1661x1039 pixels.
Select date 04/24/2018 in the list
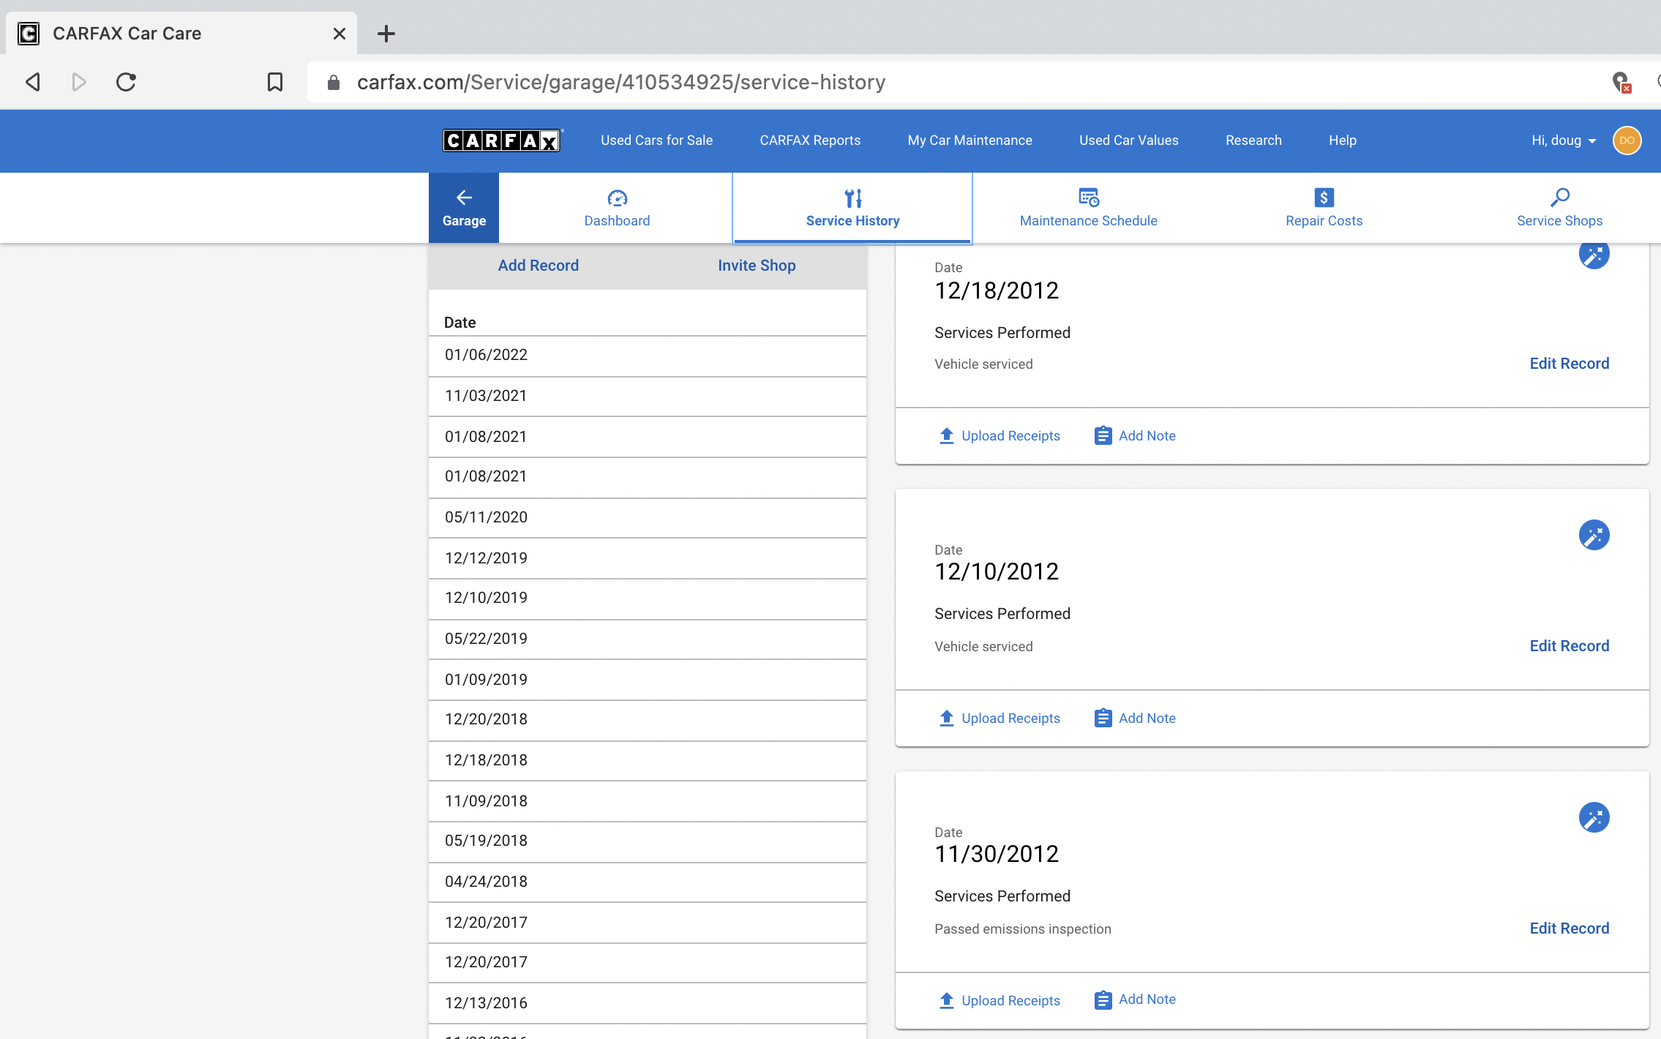click(648, 882)
